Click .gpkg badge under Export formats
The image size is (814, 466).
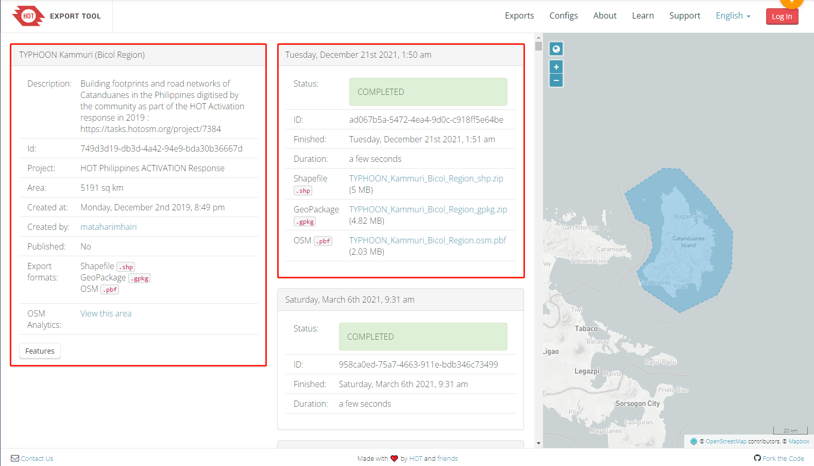coord(139,278)
